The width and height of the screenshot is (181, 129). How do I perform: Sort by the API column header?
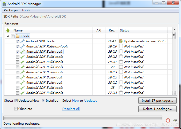(99, 30)
